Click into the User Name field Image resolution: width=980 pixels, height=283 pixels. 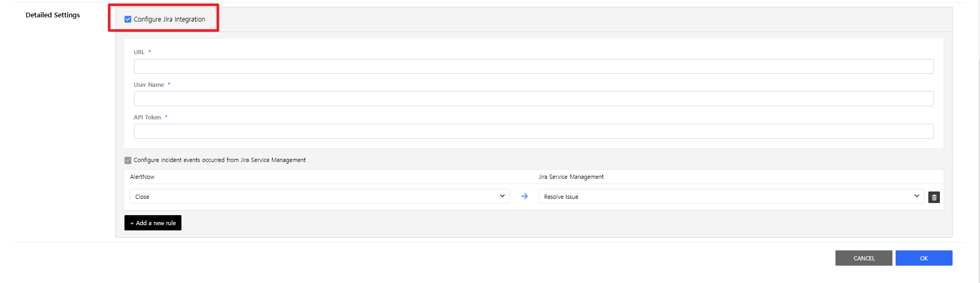[533, 99]
